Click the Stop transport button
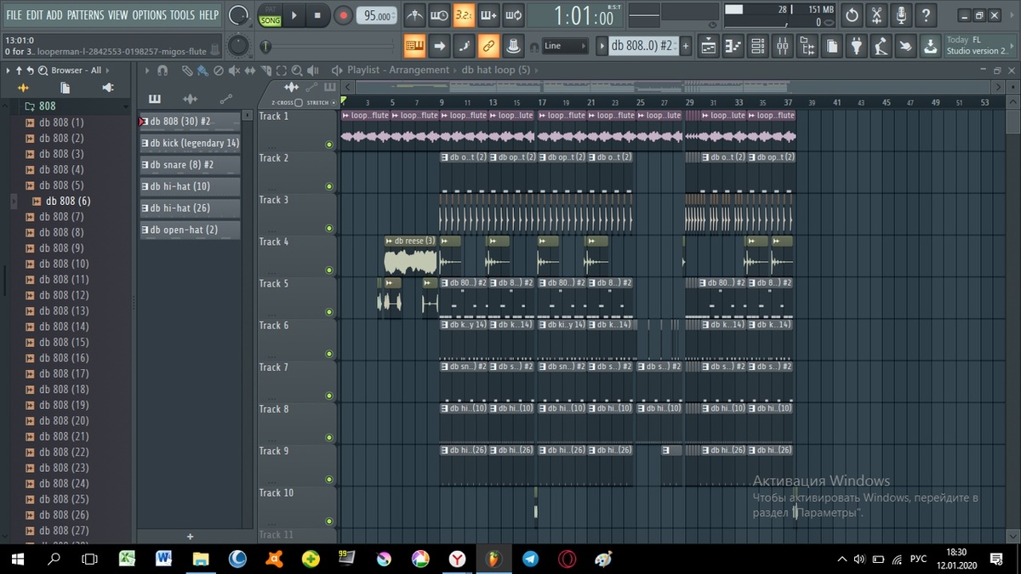The height and width of the screenshot is (574, 1021). point(317,15)
